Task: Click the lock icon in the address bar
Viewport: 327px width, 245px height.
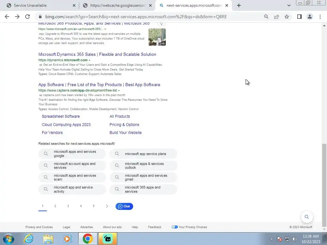Action: (40, 17)
